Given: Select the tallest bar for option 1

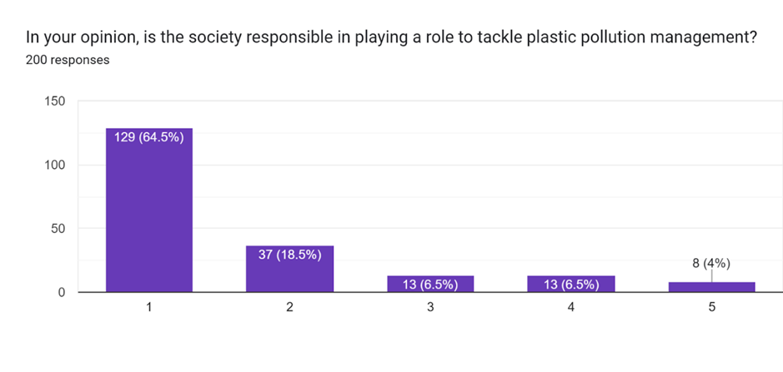Looking at the screenshot, I should pos(148,216).
